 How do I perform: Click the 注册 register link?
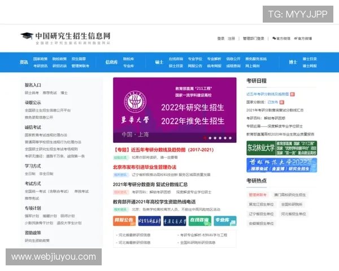pos(231,38)
